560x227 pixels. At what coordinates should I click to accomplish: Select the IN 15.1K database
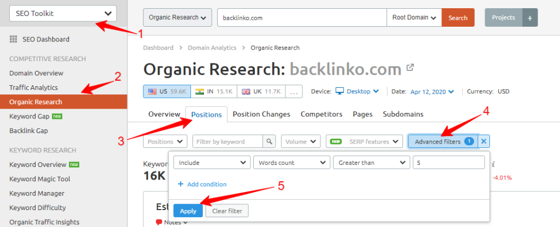214,91
